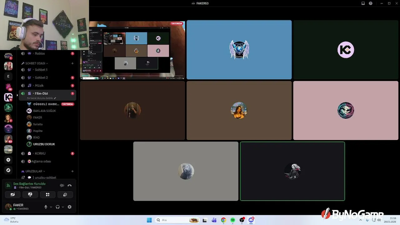Open Microsoft Teams from the taskbar
400x225 pixels.
point(214,220)
